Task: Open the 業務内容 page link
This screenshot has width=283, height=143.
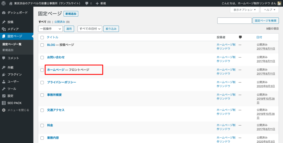Action: pyautogui.click(x=53, y=138)
